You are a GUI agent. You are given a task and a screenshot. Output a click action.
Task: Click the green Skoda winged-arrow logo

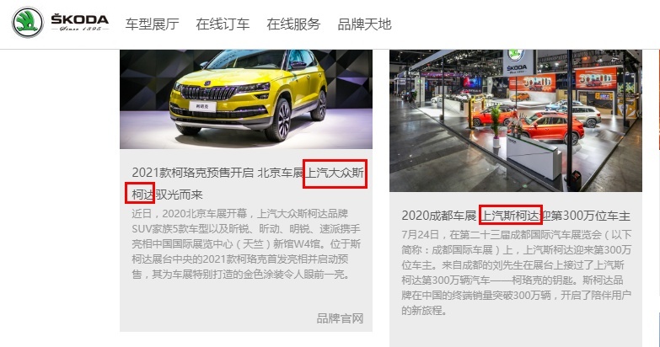tap(28, 22)
